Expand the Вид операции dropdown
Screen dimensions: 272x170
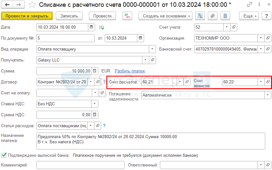(x=152, y=49)
